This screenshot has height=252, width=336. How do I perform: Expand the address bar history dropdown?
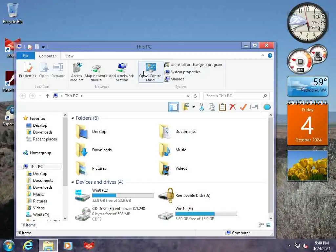pos(188,96)
